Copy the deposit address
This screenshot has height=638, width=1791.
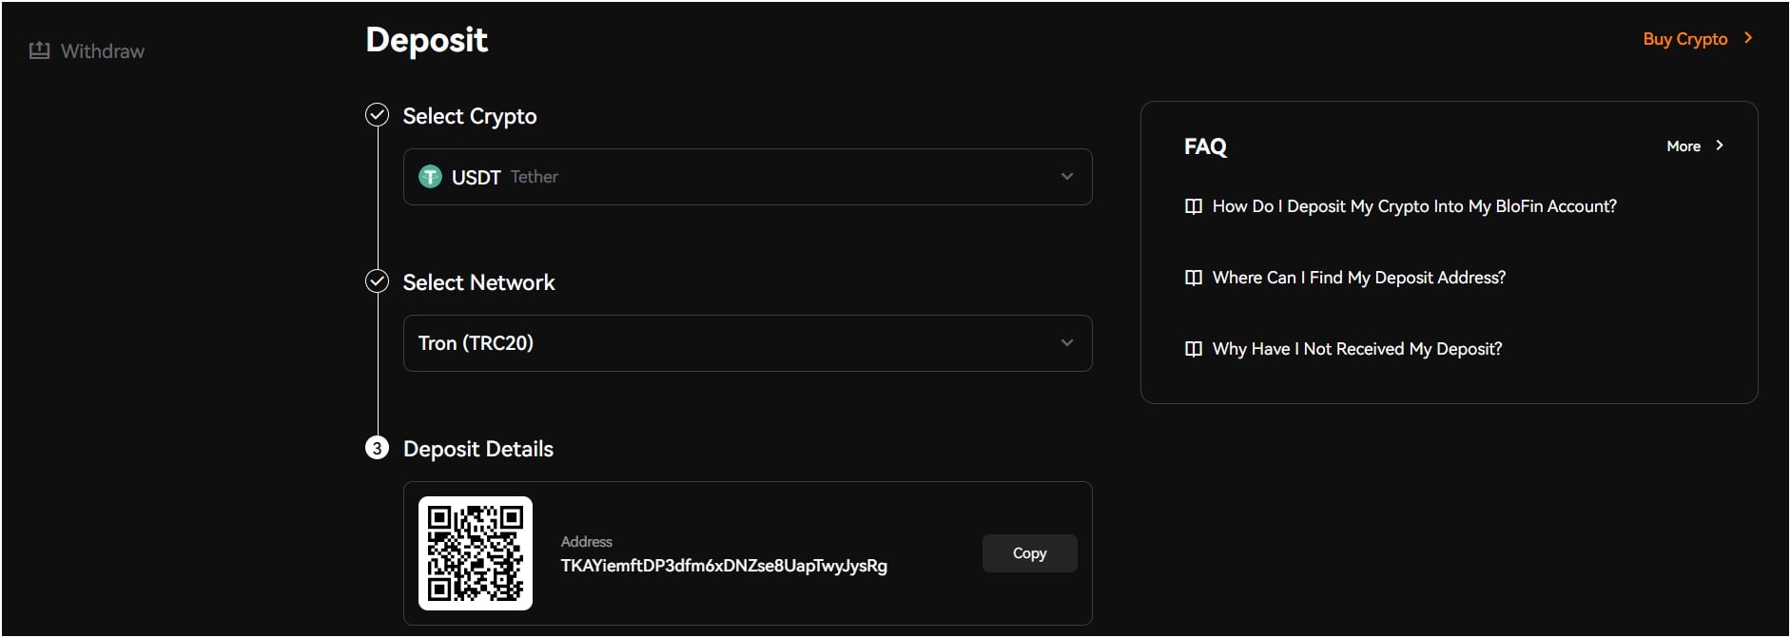click(1029, 553)
